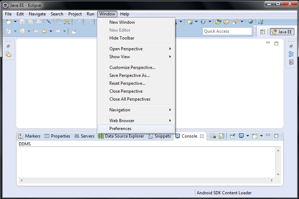Click the Step Filters toolbar icon

[67, 22]
